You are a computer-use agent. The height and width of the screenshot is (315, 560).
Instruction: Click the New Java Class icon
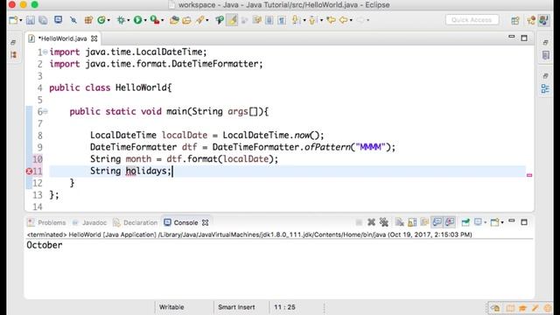(x=101, y=20)
